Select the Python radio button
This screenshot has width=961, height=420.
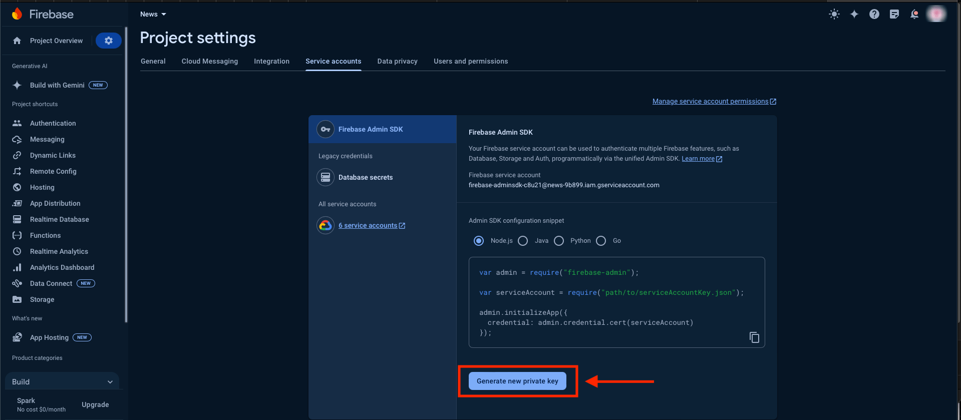pos(559,241)
